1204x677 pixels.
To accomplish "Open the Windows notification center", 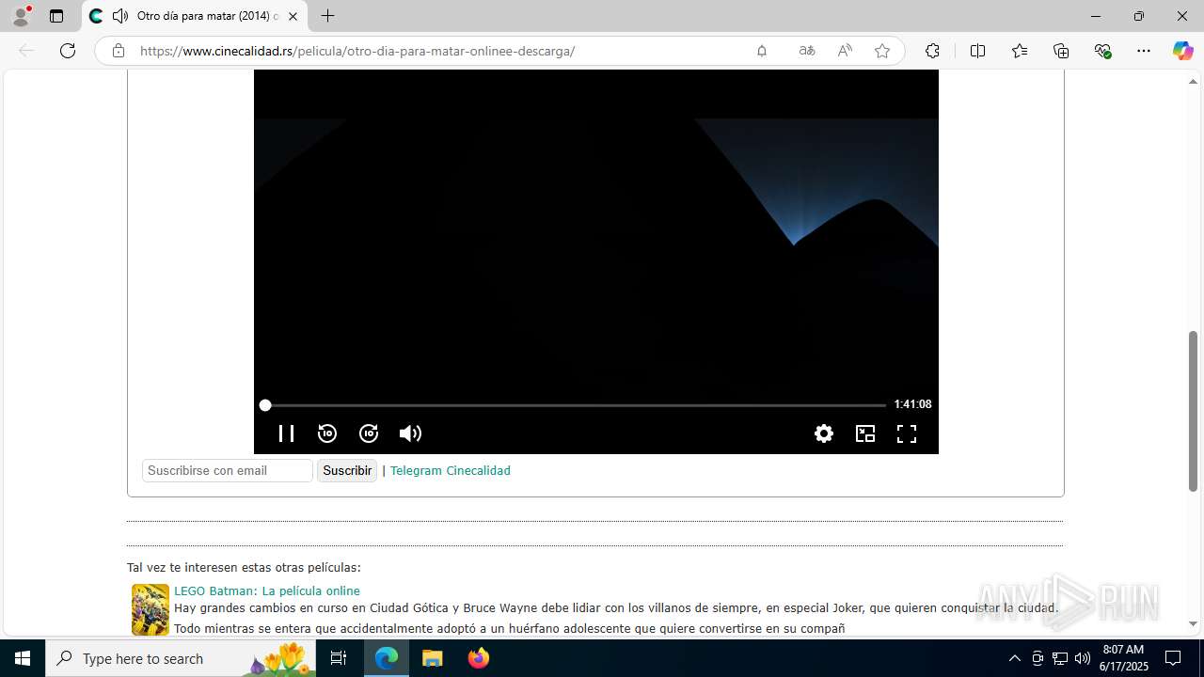I will click(1173, 658).
